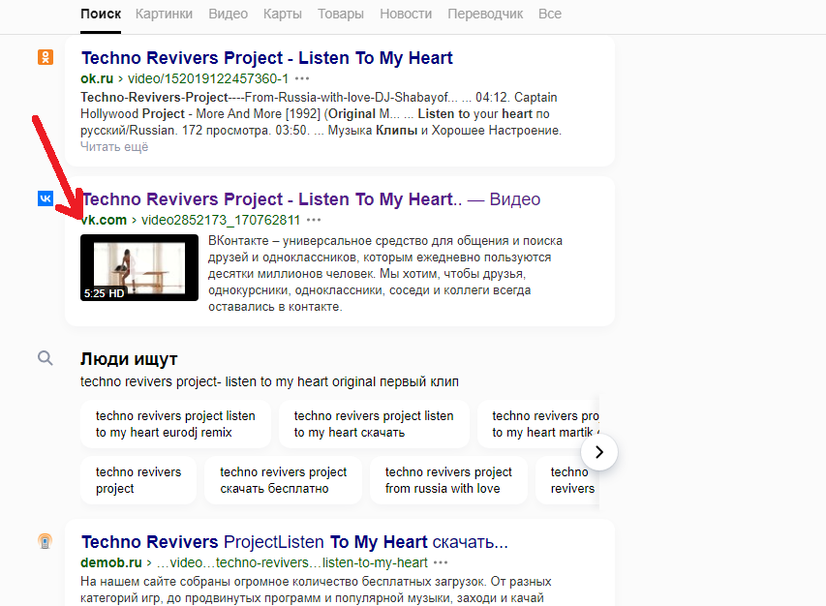The width and height of the screenshot is (826, 606).
Task: Open the …listen-to-my-heart path on demob.ru
Action: (291, 562)
